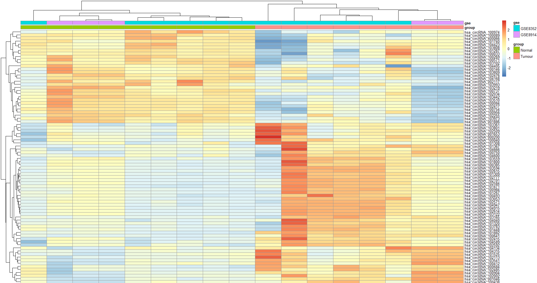Click row label hsa_circRNA_104405
Screen dimensions: 537x283
click(482, 66)
